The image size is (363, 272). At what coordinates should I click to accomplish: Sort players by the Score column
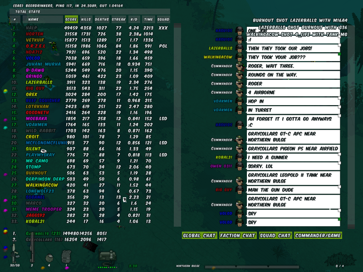(71, 19)
